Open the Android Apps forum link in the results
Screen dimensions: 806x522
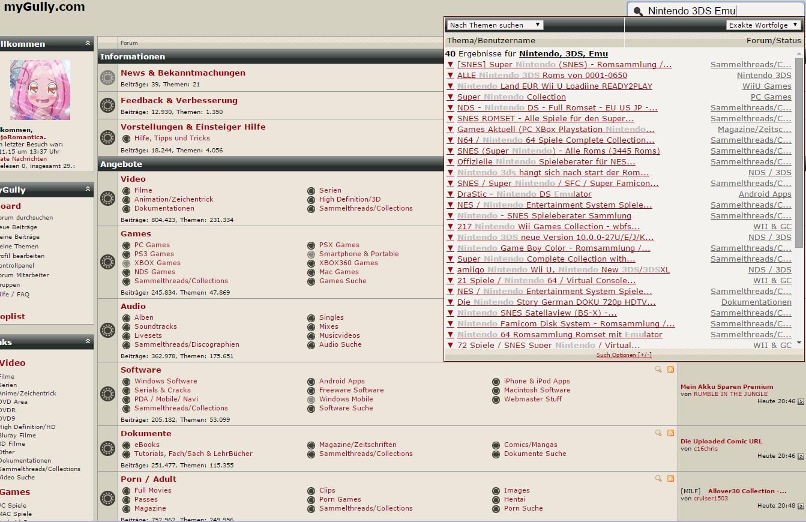pos(765,194)
